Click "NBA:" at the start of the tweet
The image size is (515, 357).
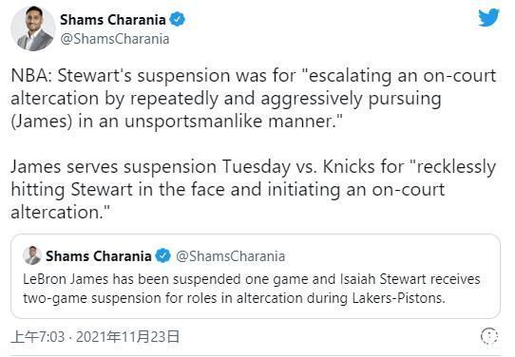31,75
